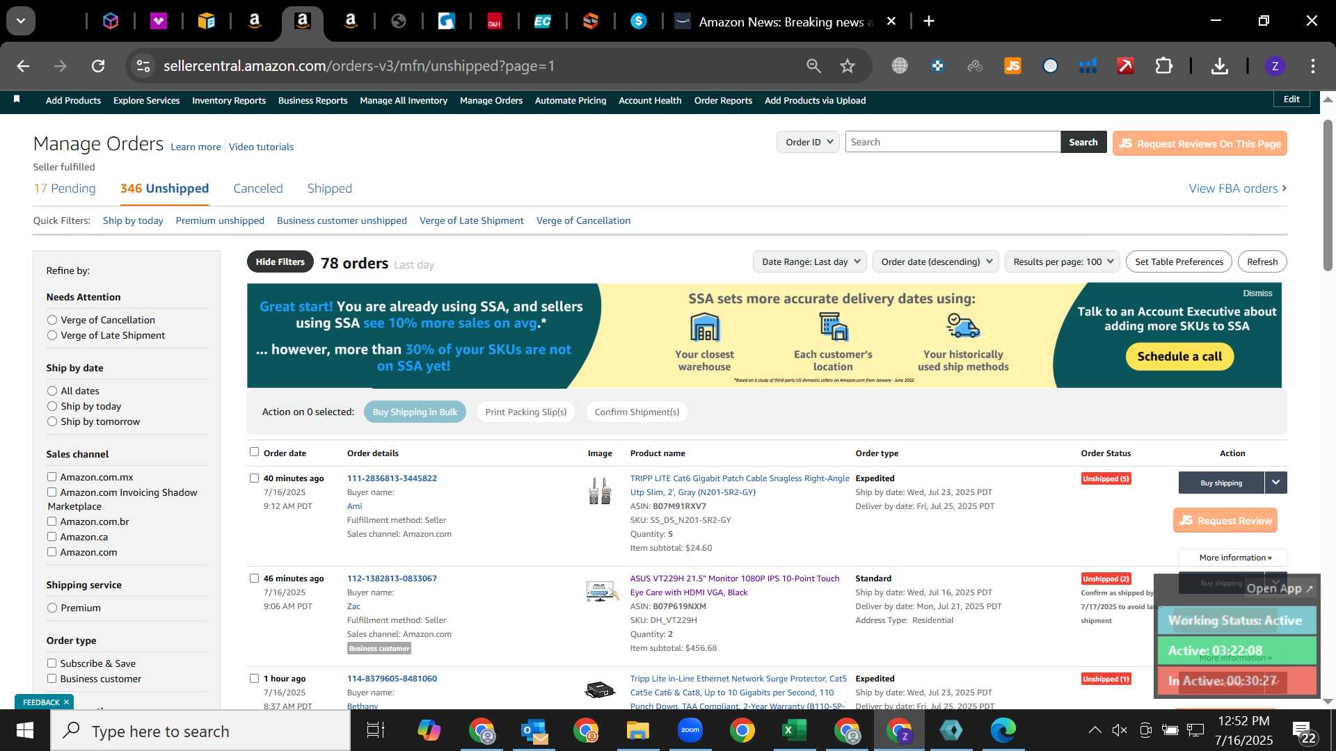The image size is (1336, 751).
Task: Click the Refresh orders button
Action: (x=1262, y=261)
